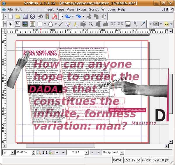Viewport: 175px width, 165px height.
Task: Select the Insert Image Frame tool
Action: (25, 24)
